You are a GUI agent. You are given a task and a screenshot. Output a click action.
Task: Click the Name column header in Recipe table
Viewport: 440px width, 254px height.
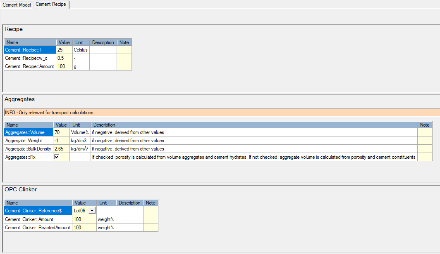point(30,42)
